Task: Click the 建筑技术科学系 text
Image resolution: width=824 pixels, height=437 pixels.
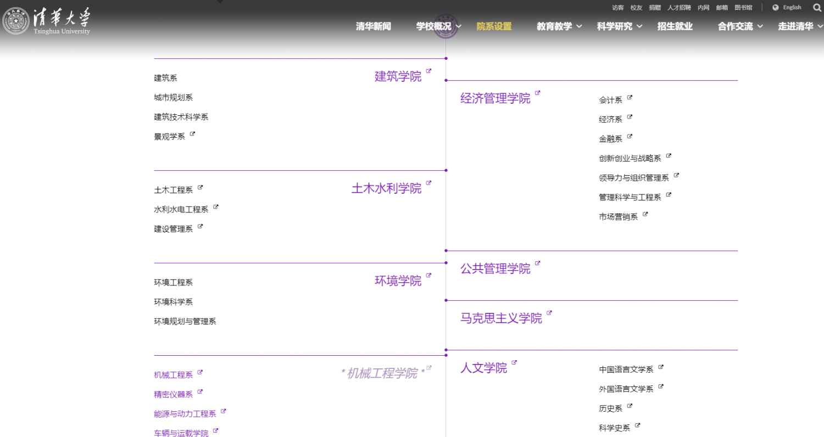Action: coord(181,117)
